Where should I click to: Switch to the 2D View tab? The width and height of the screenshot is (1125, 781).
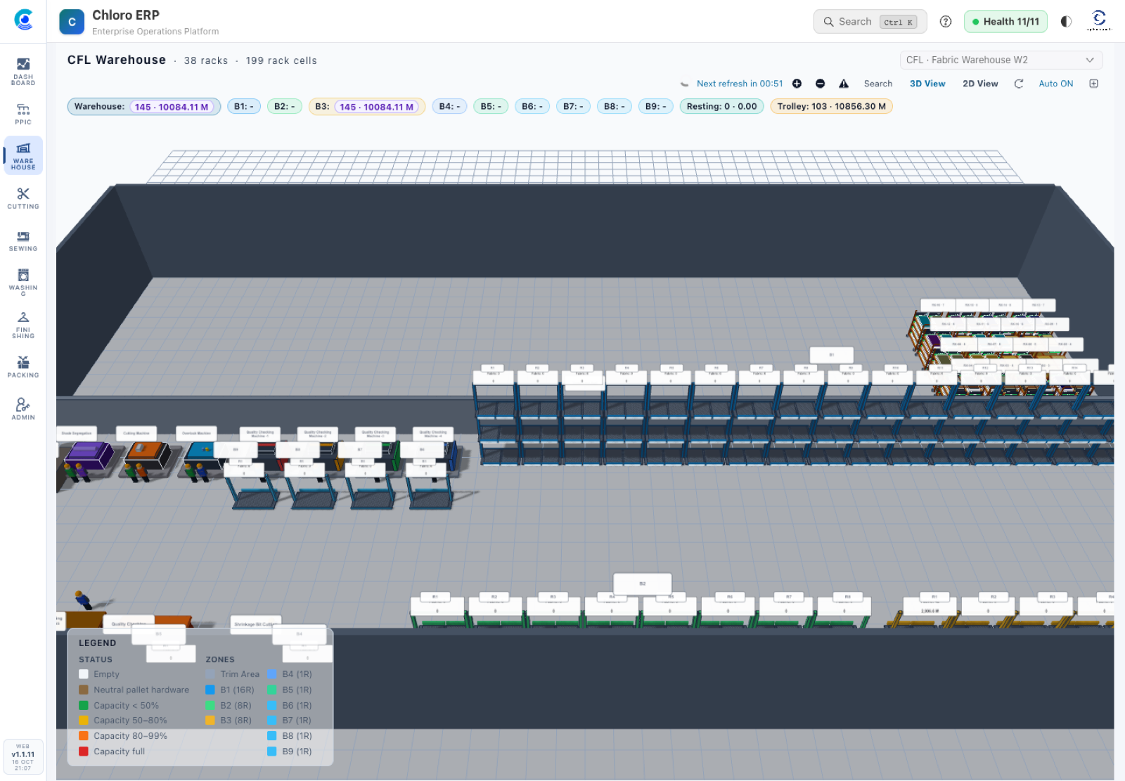pyautogui.click(x=980, y=84)
